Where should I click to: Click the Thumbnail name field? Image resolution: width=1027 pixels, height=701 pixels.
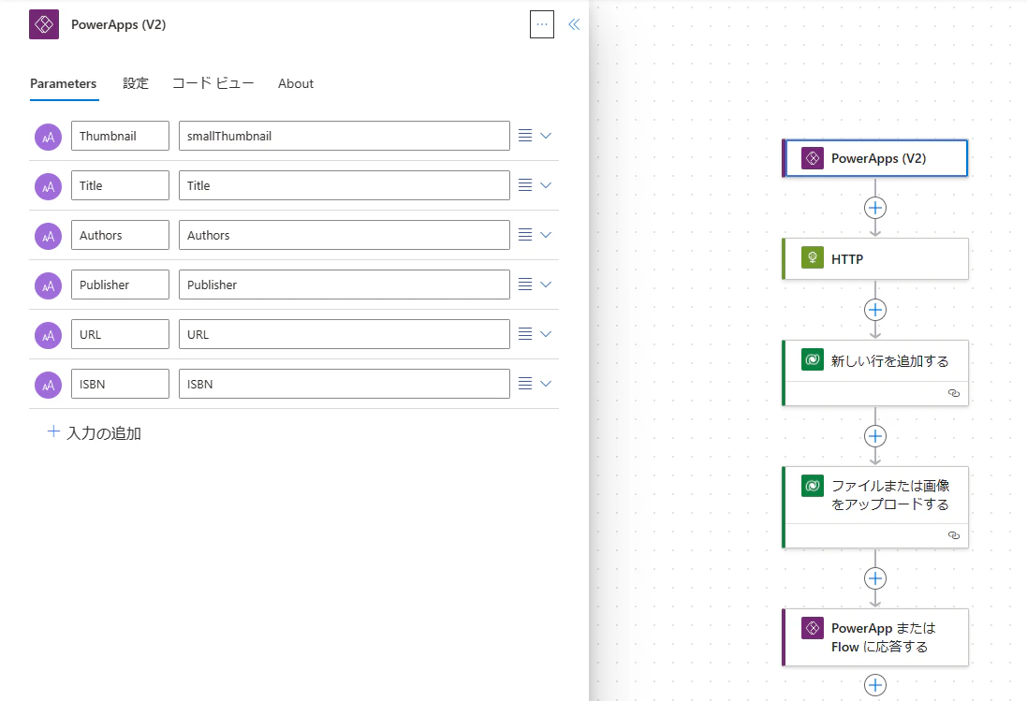point(120,136)
